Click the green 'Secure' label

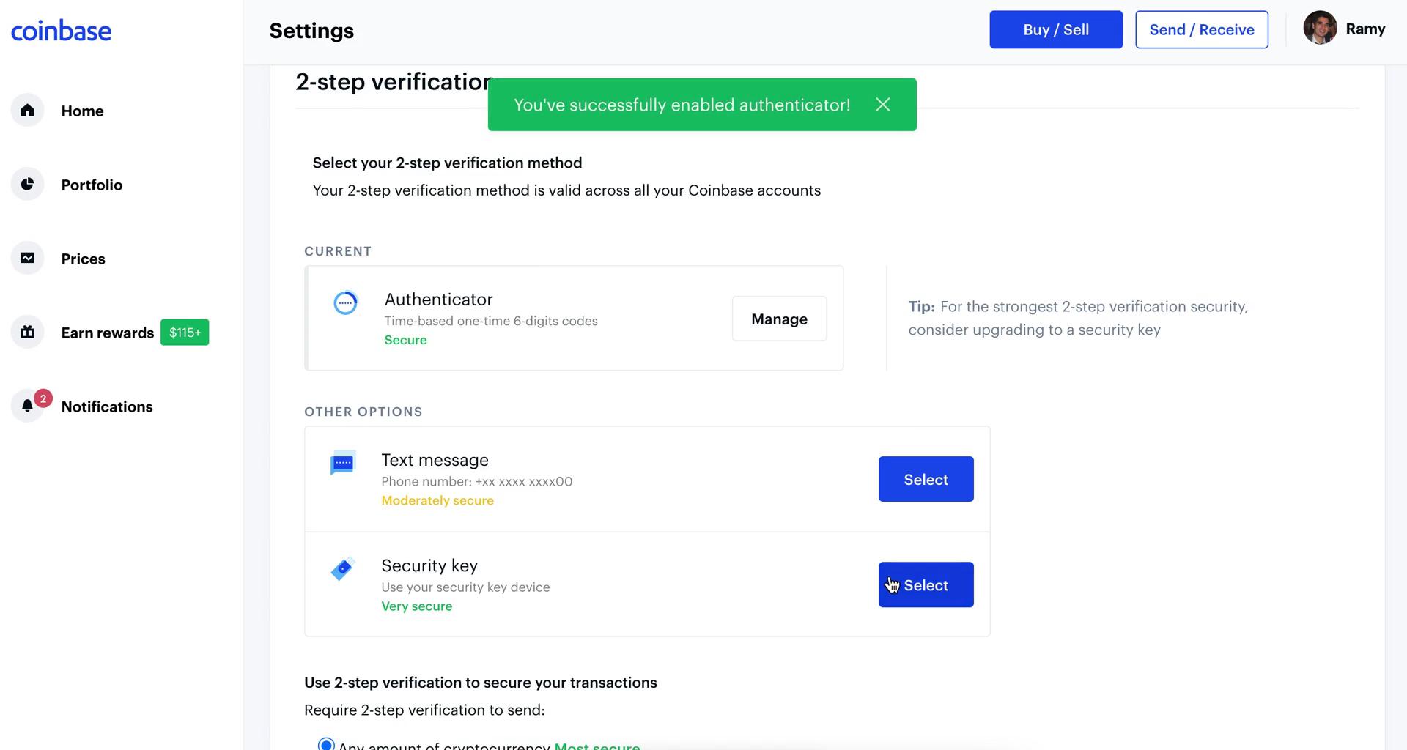[x=405, y=340]
